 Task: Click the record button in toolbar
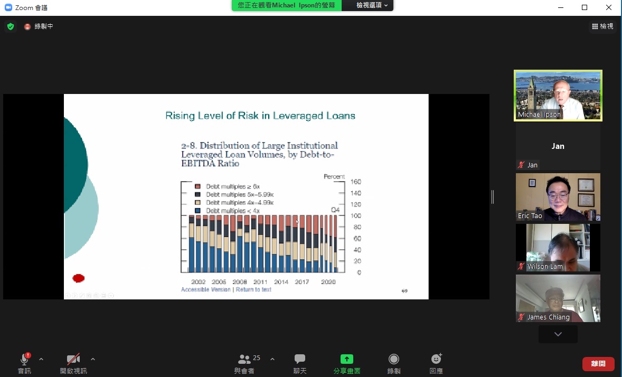coord(394,360)
